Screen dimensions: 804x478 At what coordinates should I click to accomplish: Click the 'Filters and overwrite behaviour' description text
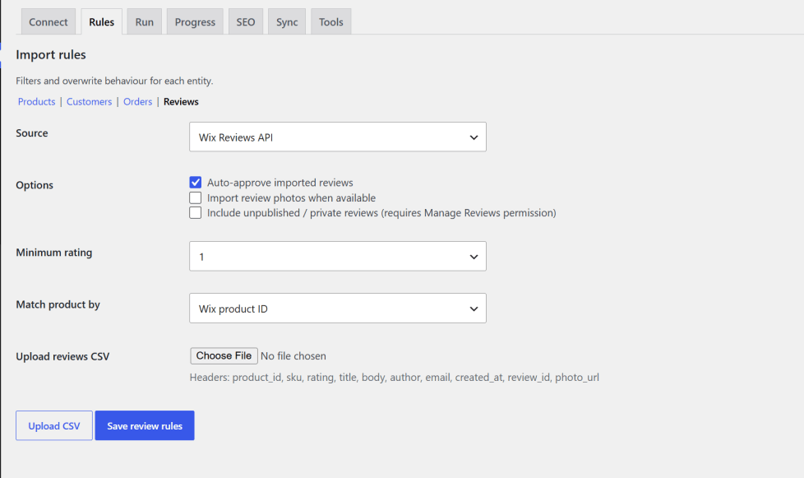(x=114, y=81)
